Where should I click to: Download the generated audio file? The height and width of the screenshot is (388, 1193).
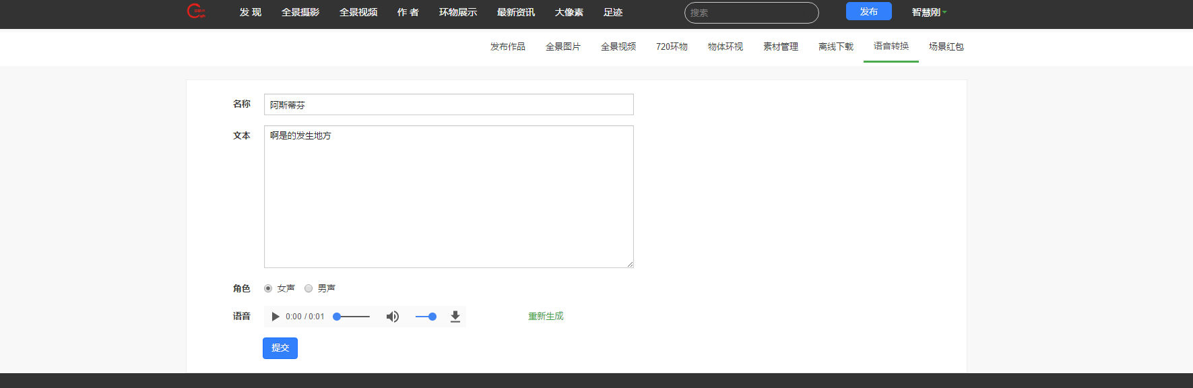click(455, 317)
